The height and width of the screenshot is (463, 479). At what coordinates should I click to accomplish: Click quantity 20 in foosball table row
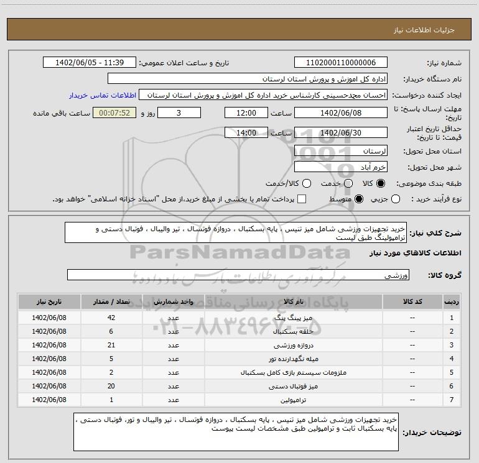pyautogui.click(x=111, y=386)
